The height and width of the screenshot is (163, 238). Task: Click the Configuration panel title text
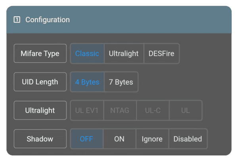48,20
